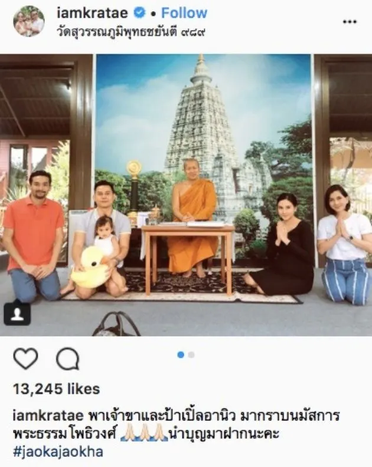The width and height of the screenshot is (372, 467).
Task: Show tagged people icon on photo
Action: (17, 314)
